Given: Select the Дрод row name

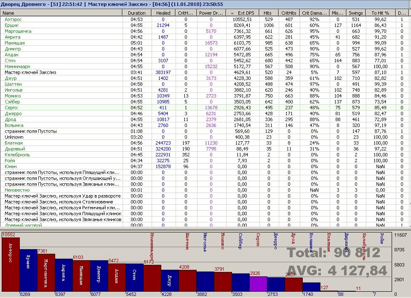Looking at the screenshot, I should pos(10,119).
